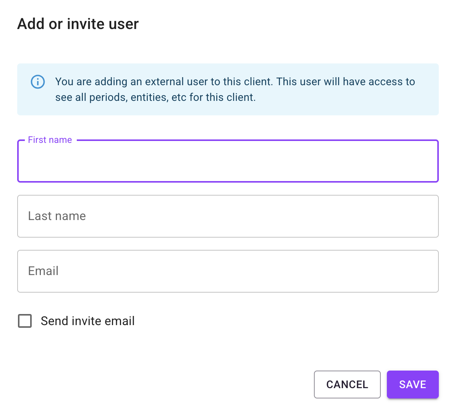
Task: Click the 'Email' placeholder text
Action: coord(43,271)
